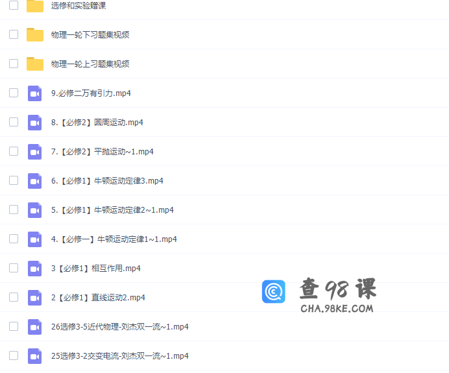Open file name 25选修3-2交变电流-刘杰双一流~1.mp4

119,356
